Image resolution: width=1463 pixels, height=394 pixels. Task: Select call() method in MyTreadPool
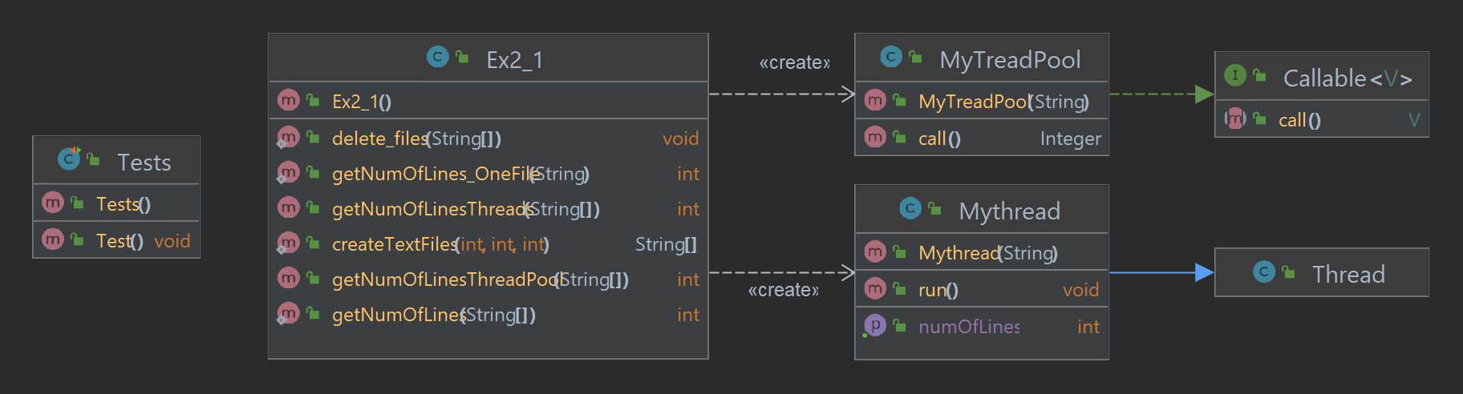pyautogui.click(x=939, y=139)
